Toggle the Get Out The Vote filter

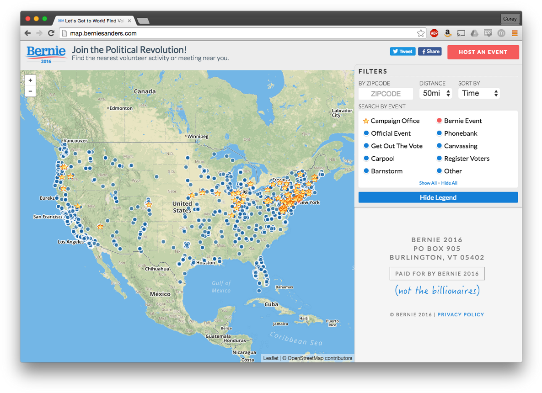(393, 146)
